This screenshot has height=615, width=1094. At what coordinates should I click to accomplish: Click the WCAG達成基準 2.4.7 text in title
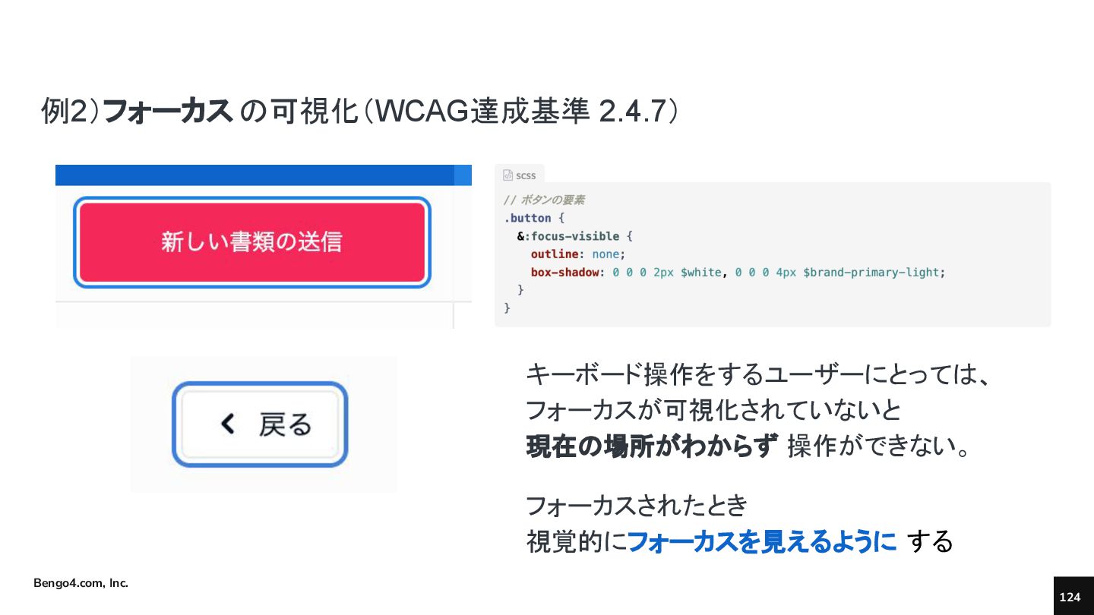[x=521, y=112]
